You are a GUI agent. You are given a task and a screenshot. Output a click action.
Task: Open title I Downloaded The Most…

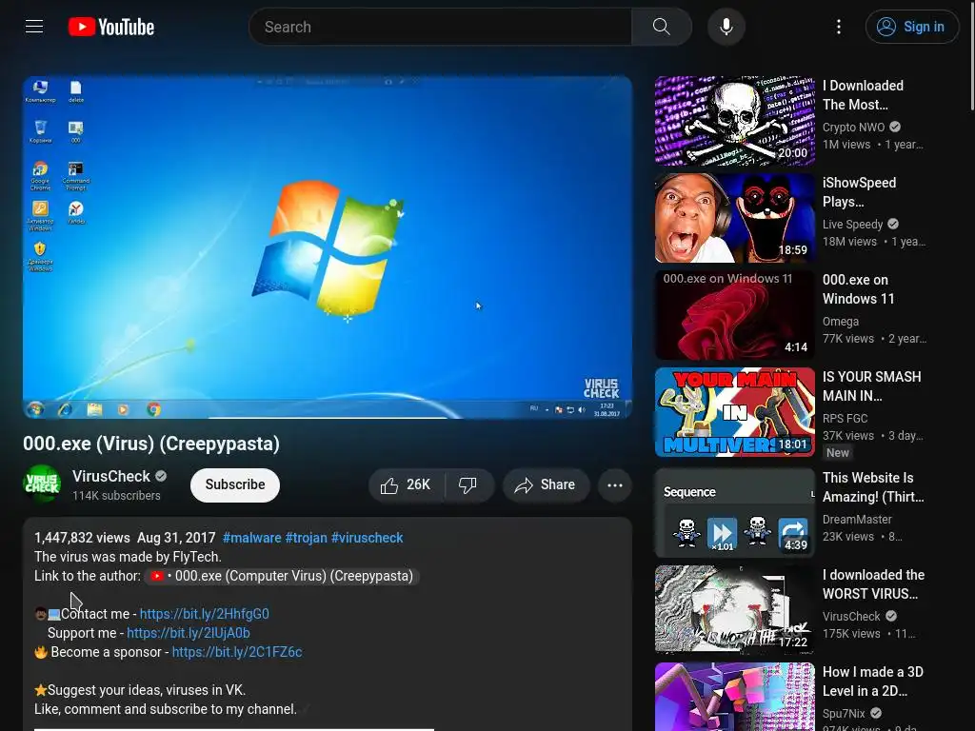coord(863,95)
